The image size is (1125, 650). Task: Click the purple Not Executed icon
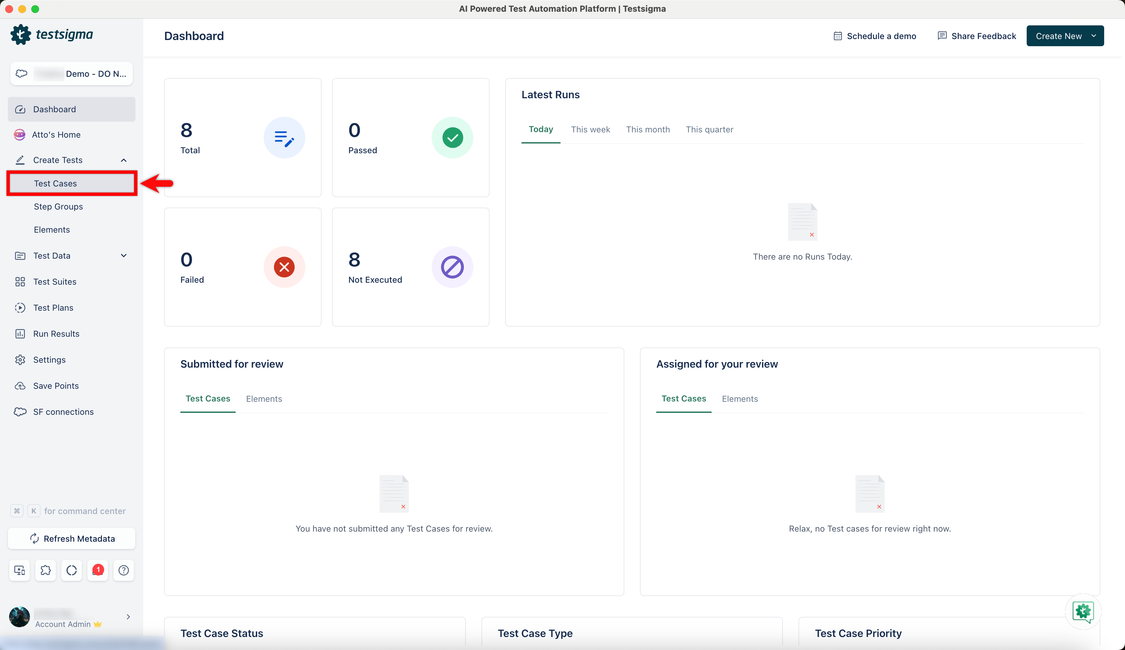[452, 267]
